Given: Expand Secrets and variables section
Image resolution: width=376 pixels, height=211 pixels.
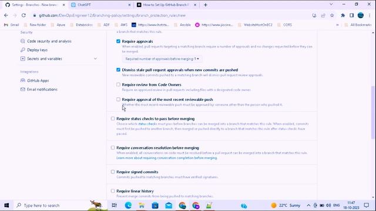Looking at the screenshot, I should 95,59.
